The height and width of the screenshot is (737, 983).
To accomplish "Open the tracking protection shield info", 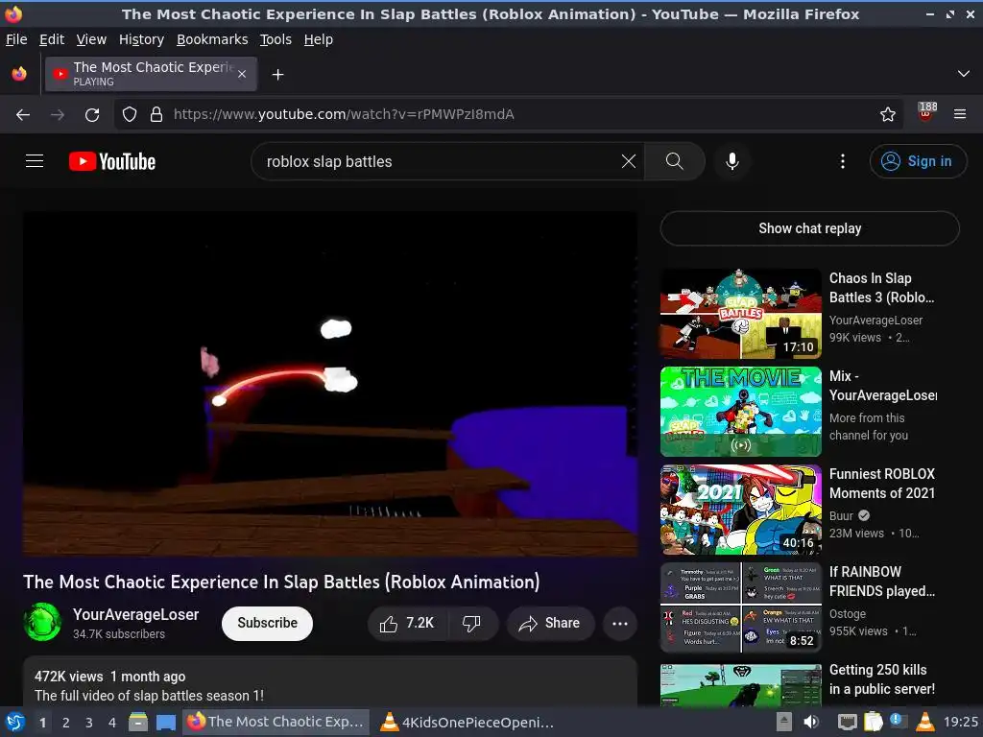I will coord(130,115).
